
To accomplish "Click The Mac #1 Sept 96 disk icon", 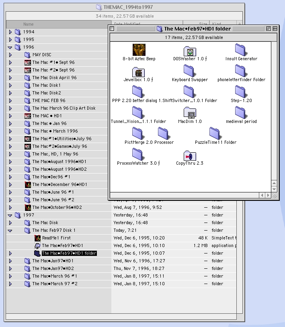I will [28, 62].
